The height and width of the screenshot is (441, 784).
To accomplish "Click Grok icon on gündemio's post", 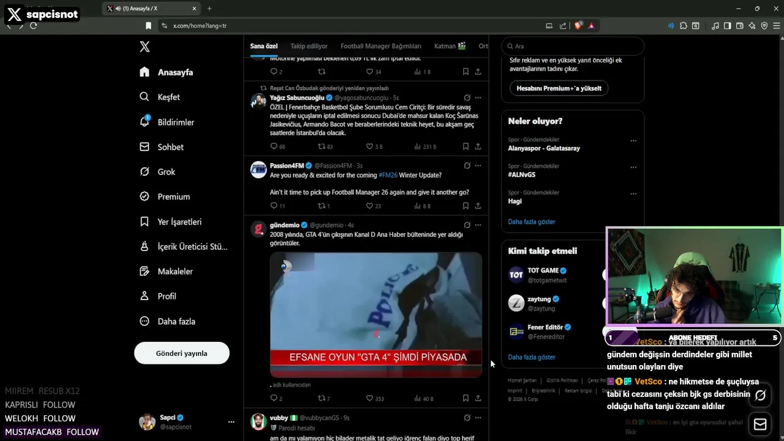I will (467, 225).
